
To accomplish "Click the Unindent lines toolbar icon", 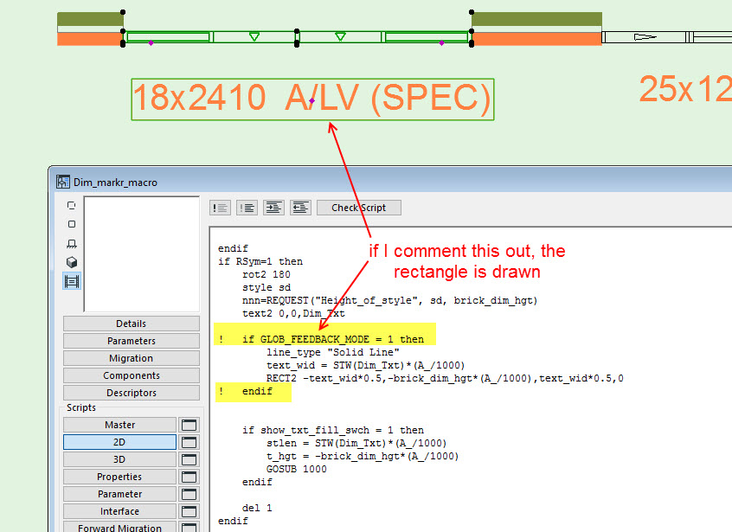I will coord(300,208).
